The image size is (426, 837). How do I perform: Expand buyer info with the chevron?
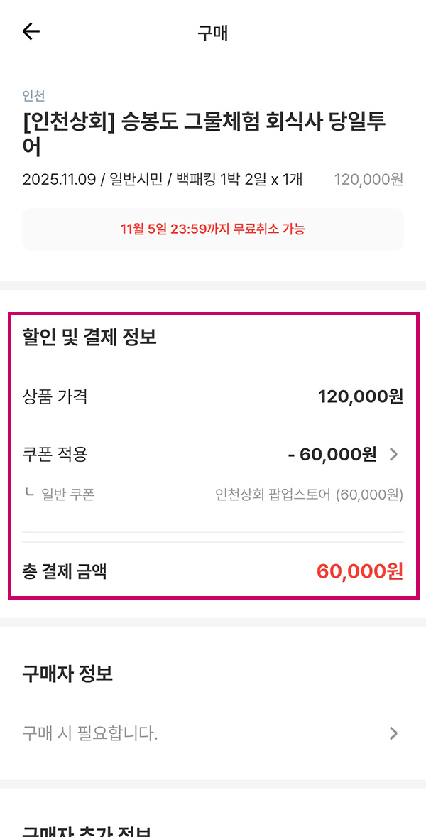coord(394,733)
